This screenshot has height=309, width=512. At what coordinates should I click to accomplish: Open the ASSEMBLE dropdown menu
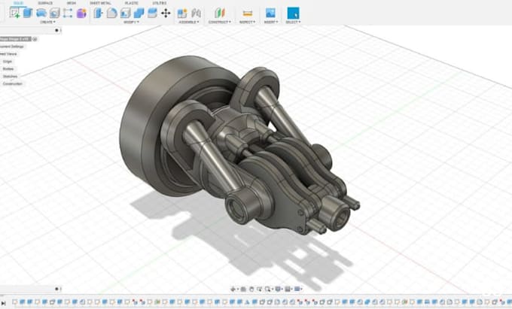189,22
